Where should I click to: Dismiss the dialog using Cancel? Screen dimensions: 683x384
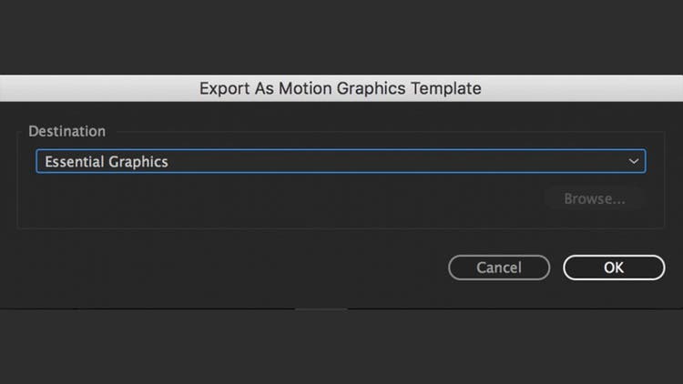click(x=499, y=268)
